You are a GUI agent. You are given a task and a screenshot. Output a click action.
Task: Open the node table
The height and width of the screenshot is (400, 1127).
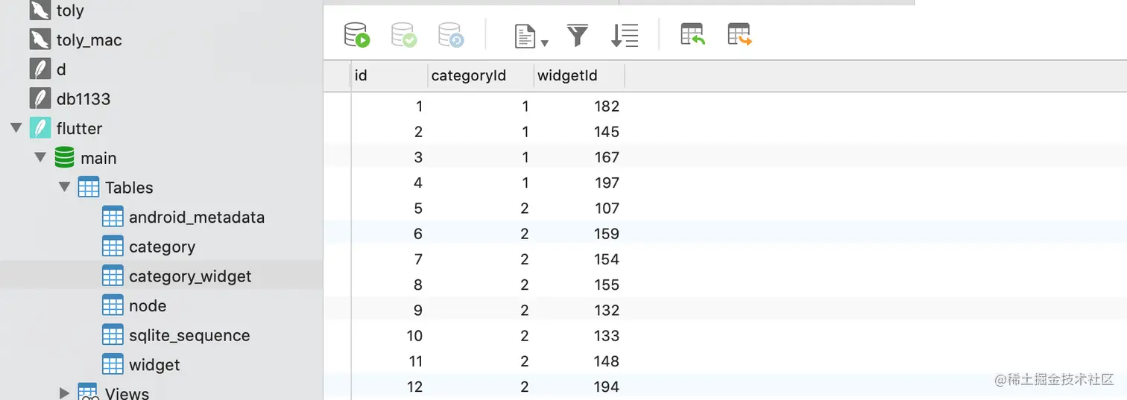(x=148, y=306)
